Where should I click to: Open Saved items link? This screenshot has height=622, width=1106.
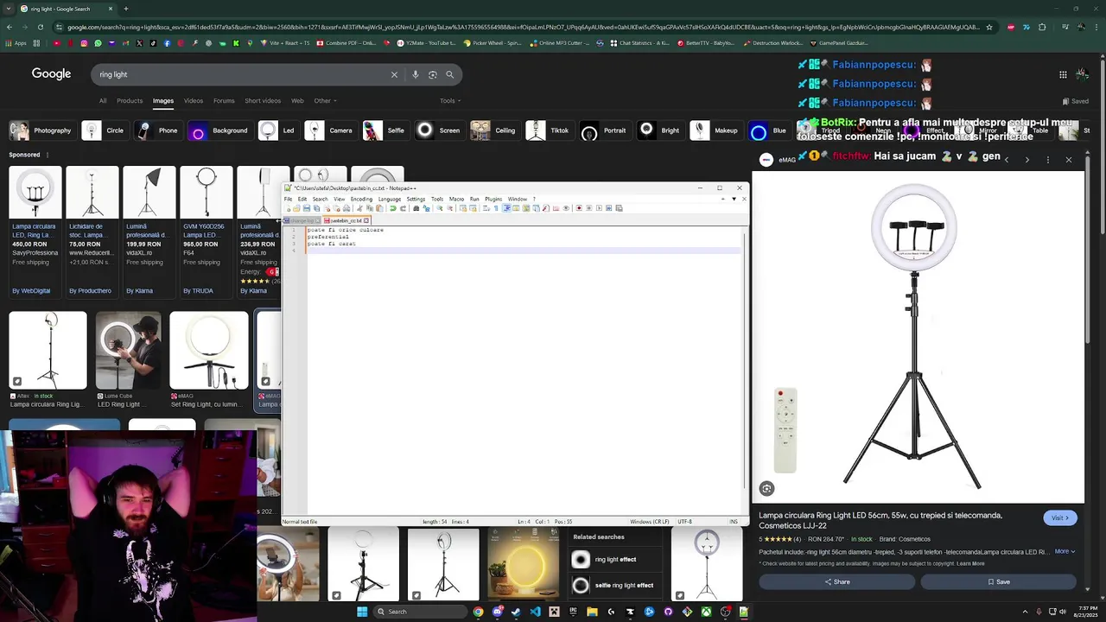pyautogui.click(x=1076, y=101)
